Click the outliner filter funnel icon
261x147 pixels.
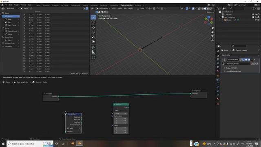click(x=254, y=9)
